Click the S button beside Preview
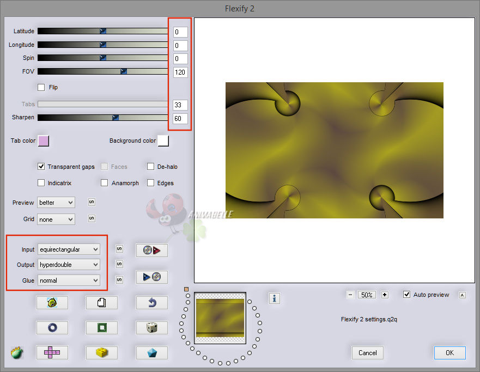 [92, 202]
